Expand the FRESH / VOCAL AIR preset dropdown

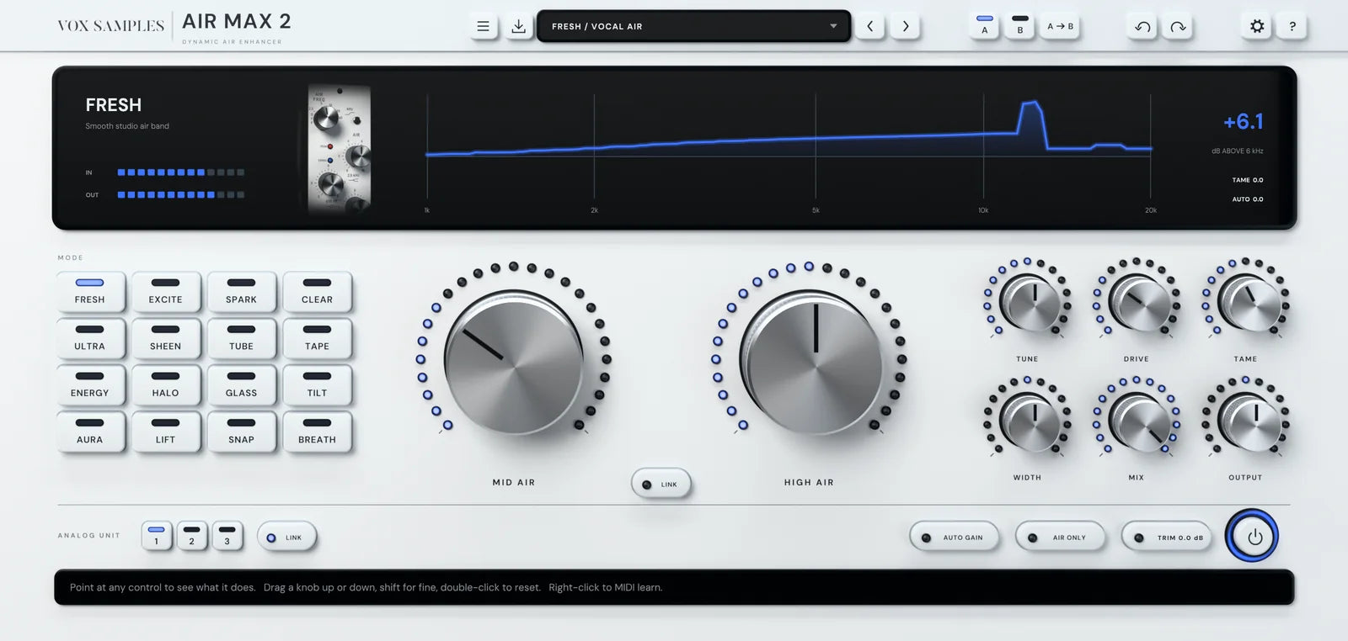click(x=693, y=26)
